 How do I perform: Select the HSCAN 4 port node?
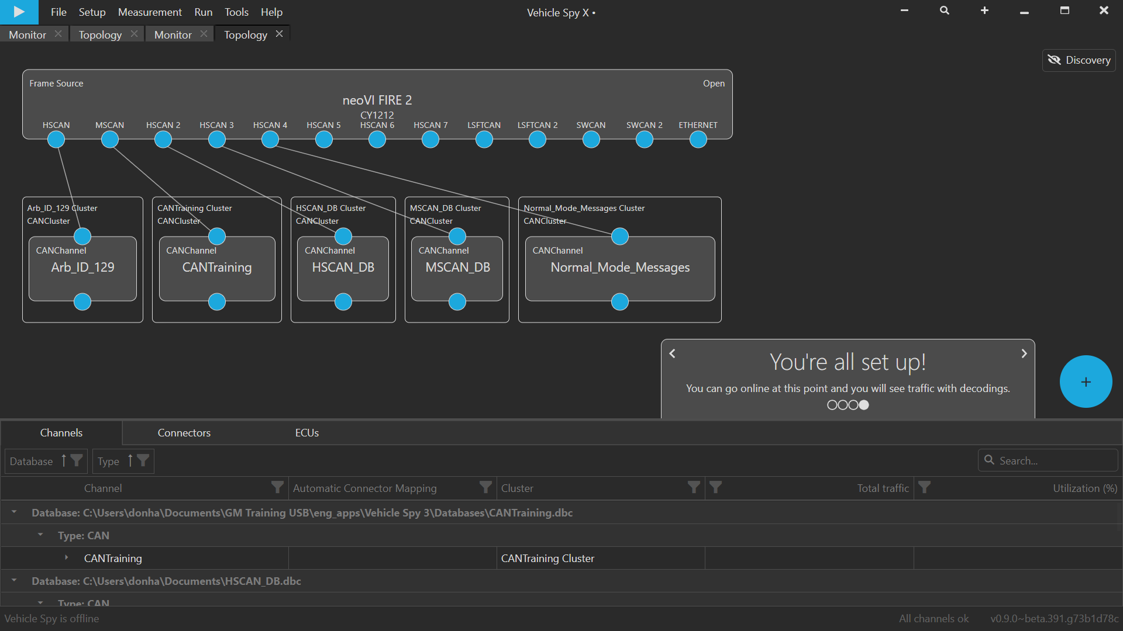pos(270,140)
